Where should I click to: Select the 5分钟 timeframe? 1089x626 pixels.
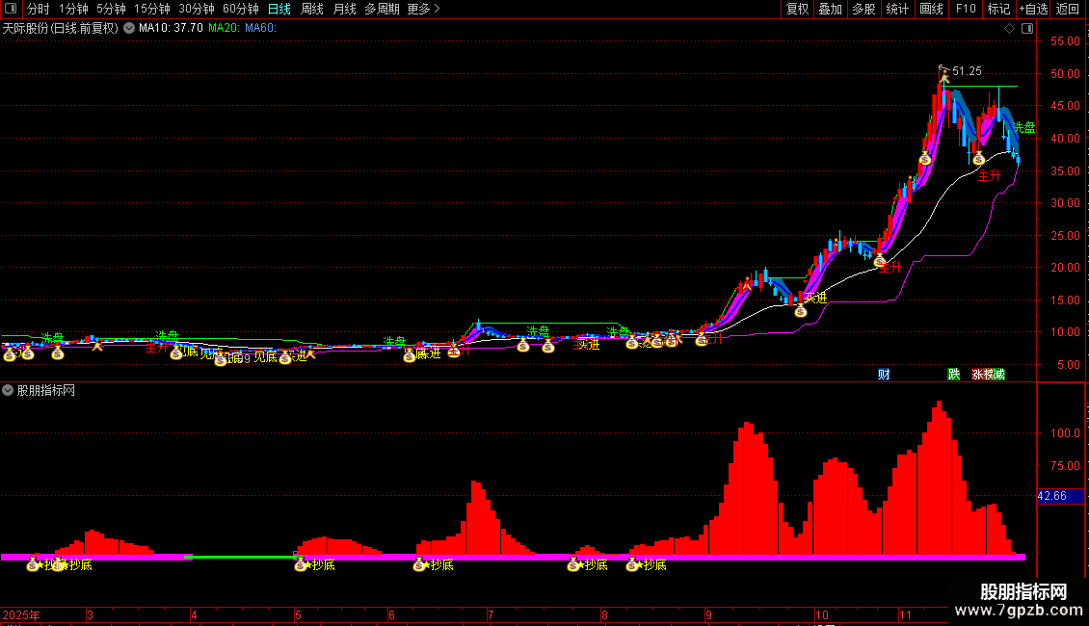(111, 9)
